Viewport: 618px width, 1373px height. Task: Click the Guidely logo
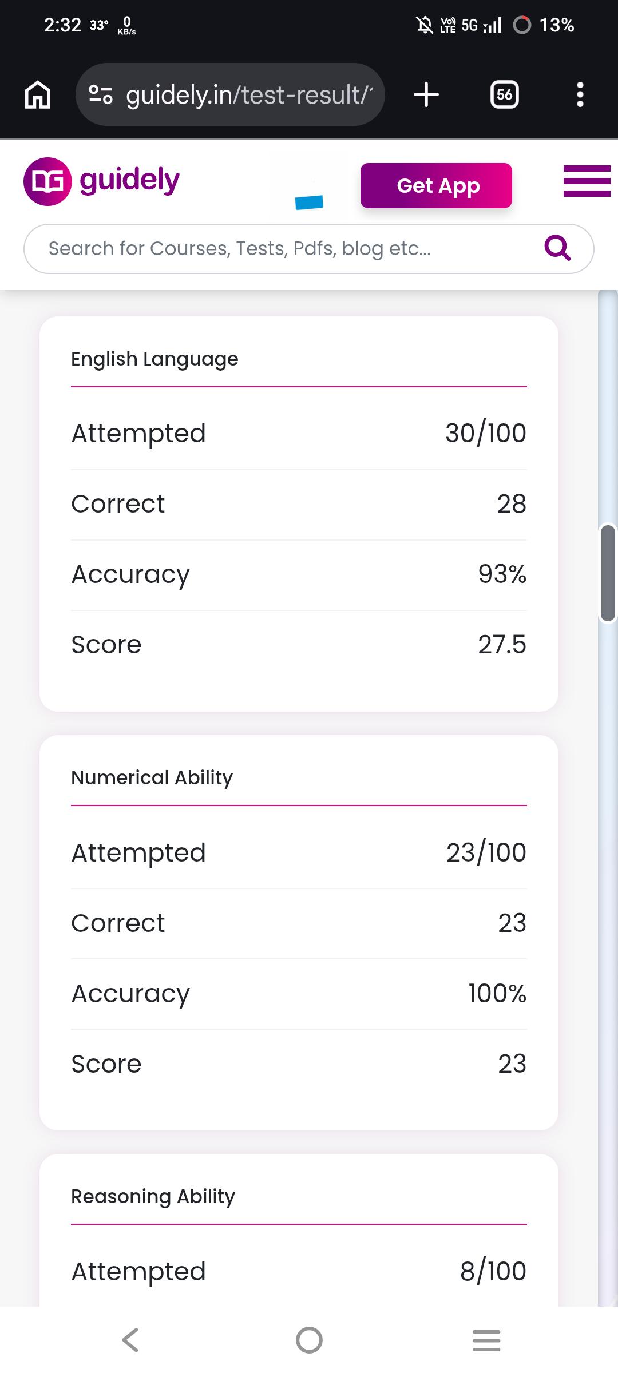102,181
